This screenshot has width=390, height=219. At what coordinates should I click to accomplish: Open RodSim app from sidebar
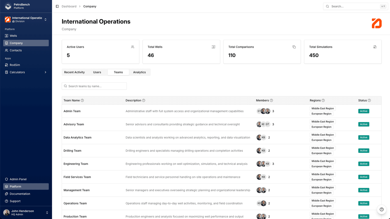15,65
